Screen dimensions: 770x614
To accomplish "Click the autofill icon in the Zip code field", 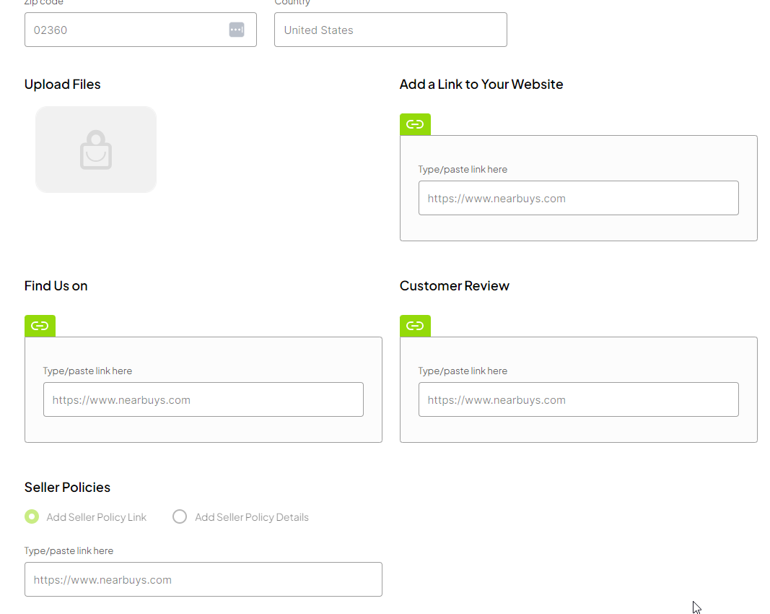I will tap(237, 30).
